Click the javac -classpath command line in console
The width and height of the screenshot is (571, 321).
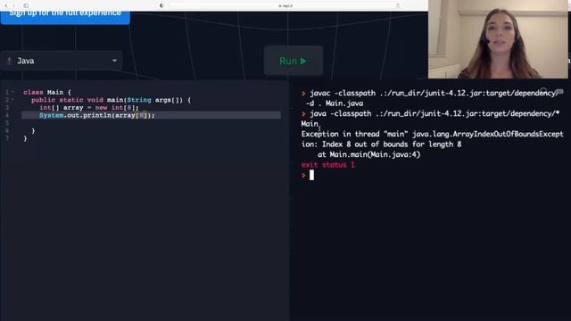point(433,93)
